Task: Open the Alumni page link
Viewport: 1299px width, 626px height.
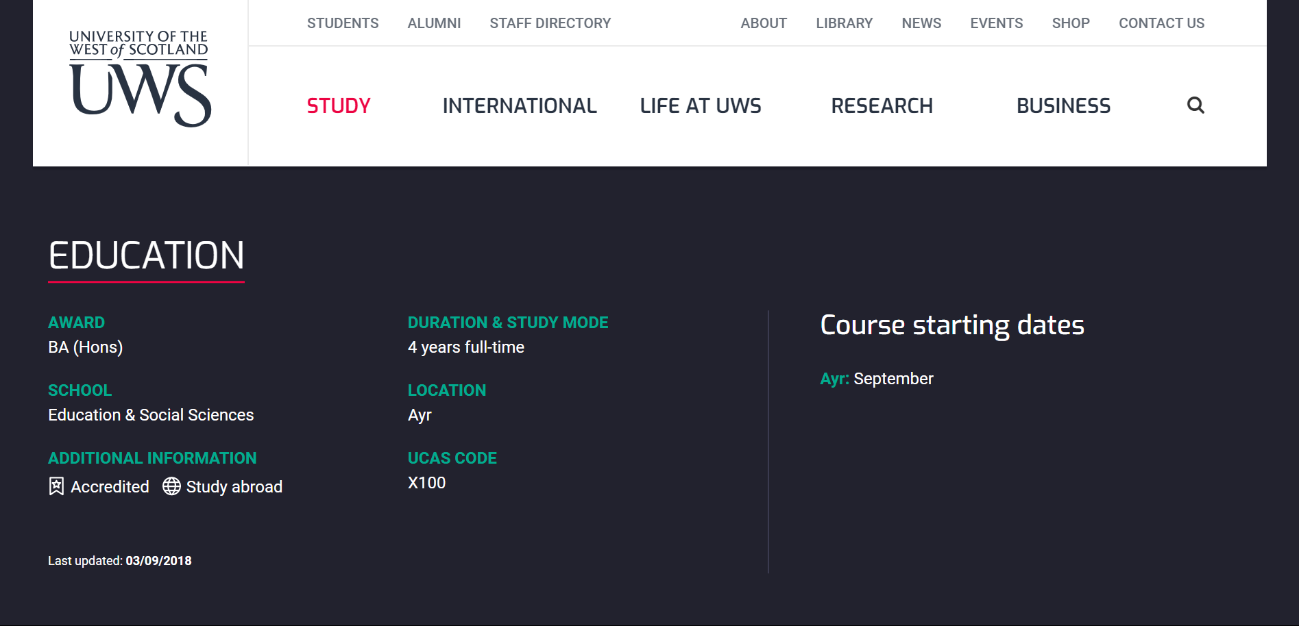Action: (x=434, y=23)
